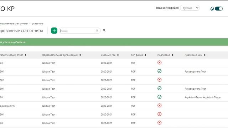
Task: Click the moon night-mode icon
Action: 212,9
